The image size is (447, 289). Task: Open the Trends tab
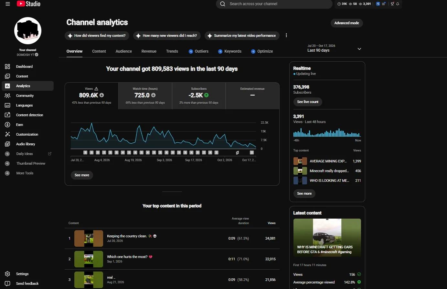[x=172, y=51]
